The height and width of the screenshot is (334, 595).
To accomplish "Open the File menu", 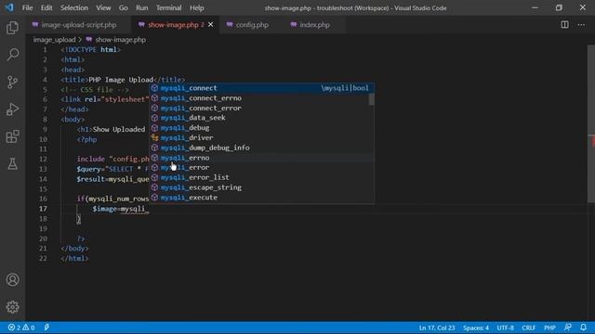I will [27, 7].
